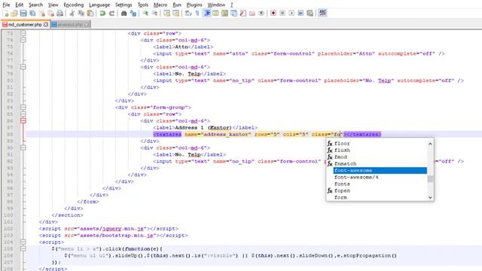Collapse the red fold marker at line 86
The width and height of the screenshot is (482, 271).
(x=23, y=120)
